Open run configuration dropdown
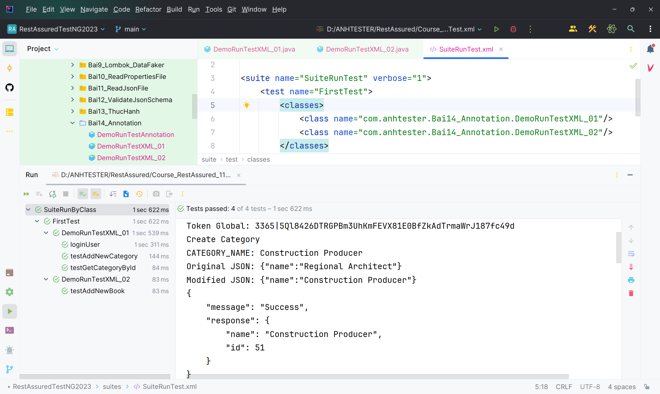The image size is (660, 394). click(x=399, y=29)
